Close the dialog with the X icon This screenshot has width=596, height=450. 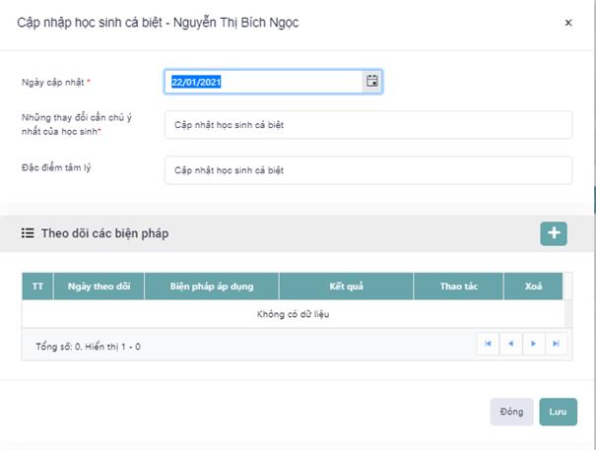coord(567,22)
